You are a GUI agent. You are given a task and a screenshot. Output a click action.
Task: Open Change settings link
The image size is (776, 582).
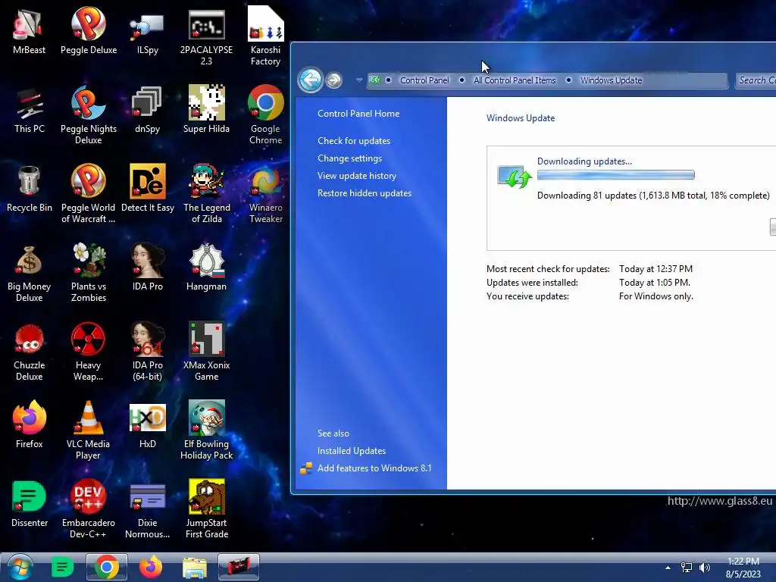pos(349,158)
